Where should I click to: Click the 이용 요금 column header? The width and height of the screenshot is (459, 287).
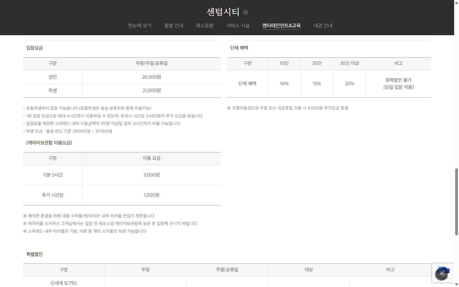pos(151,158)
